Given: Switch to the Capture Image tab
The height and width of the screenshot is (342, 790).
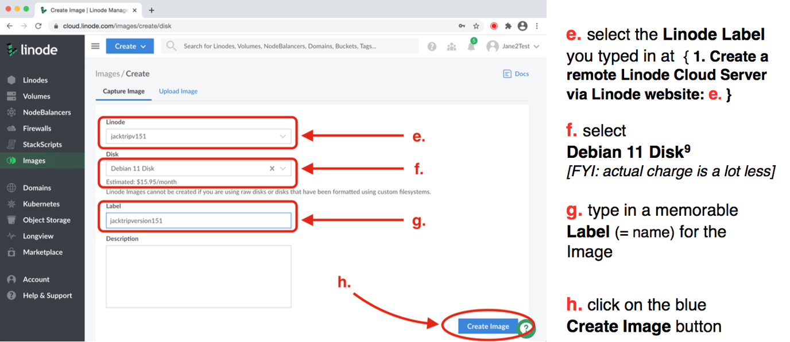Looking at the screenshot, I should click(123, 91).
